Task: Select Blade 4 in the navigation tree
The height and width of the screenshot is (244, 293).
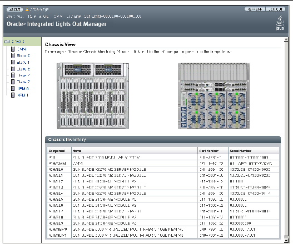Action: 24,75
